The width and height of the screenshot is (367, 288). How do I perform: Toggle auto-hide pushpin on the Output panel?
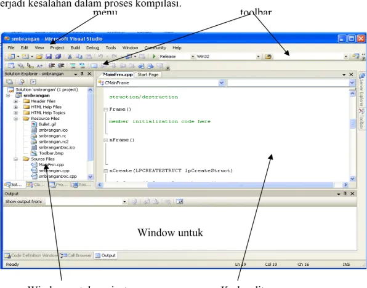tap(345, 193)
